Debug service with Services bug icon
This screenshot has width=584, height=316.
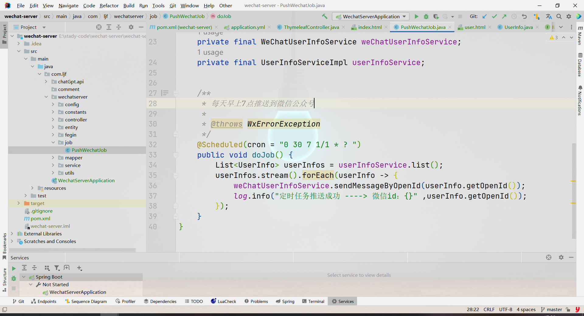[x=14, y=278]
